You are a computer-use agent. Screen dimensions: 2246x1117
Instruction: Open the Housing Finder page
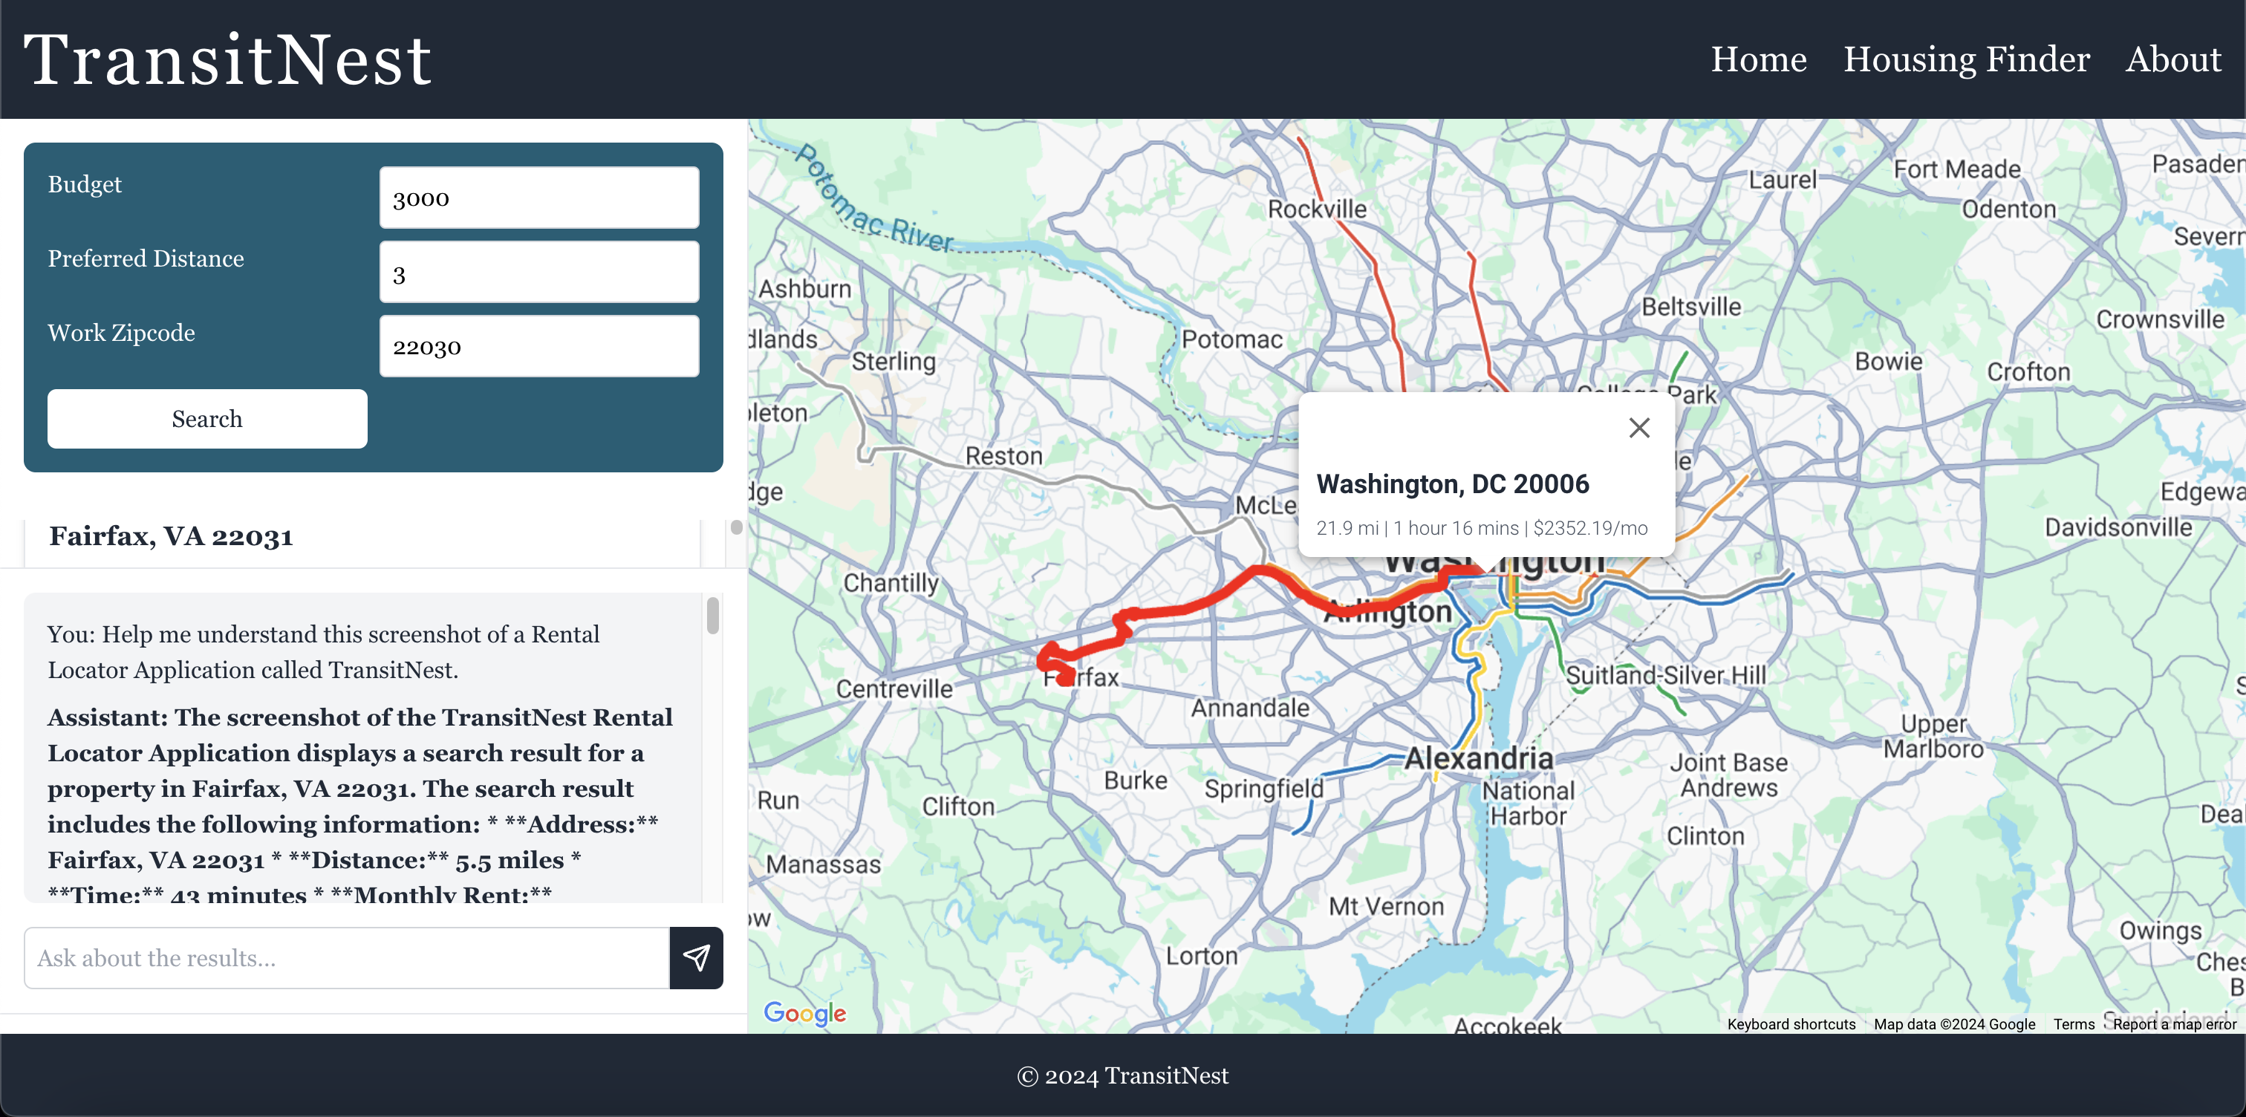click(1966, 59)
